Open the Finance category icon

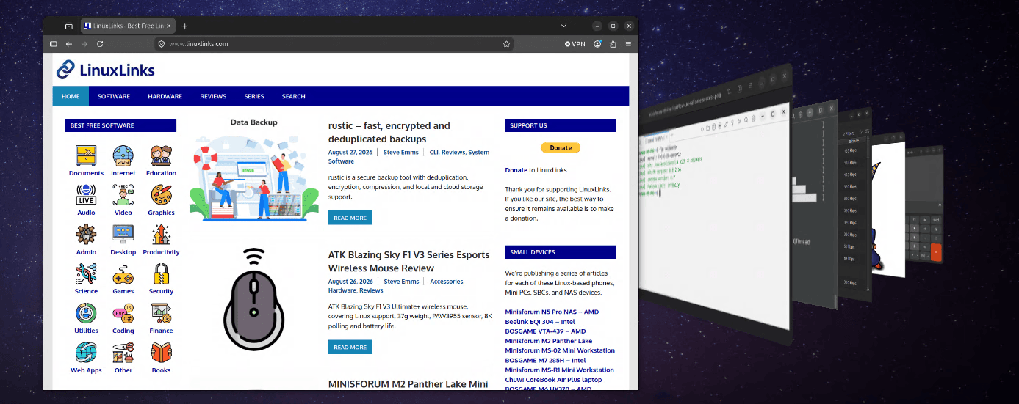pyautogui.click(x=161, y=314)
